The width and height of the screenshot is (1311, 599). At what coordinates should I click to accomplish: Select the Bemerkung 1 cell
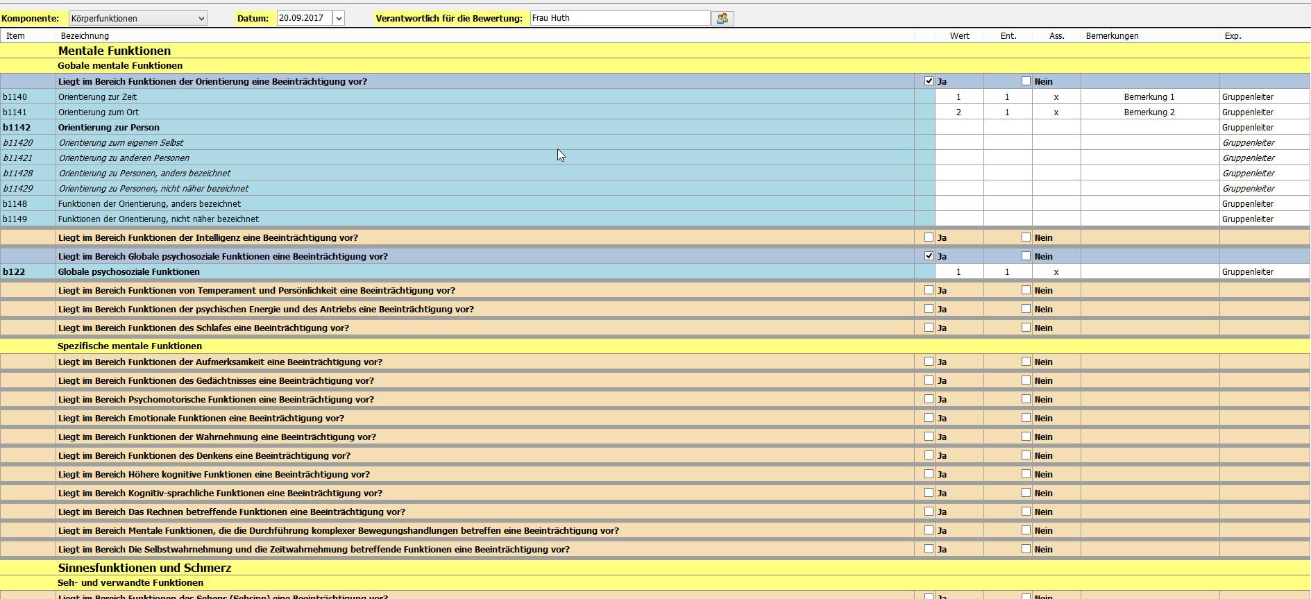pyautogui.click(x=1149, y=97)
